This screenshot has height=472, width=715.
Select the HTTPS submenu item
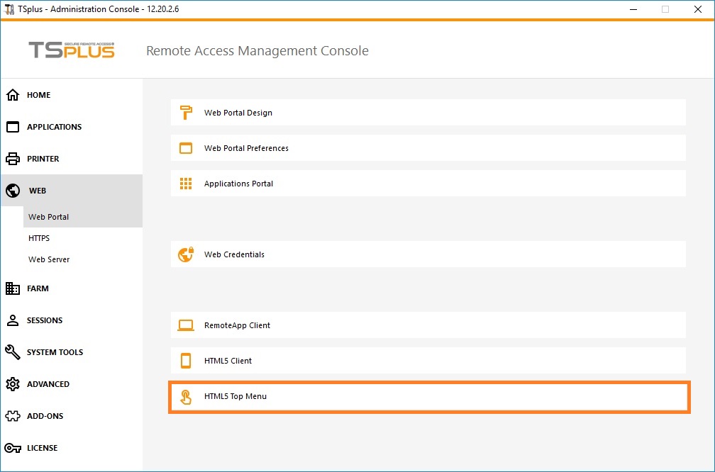click(x=39, y=238)
